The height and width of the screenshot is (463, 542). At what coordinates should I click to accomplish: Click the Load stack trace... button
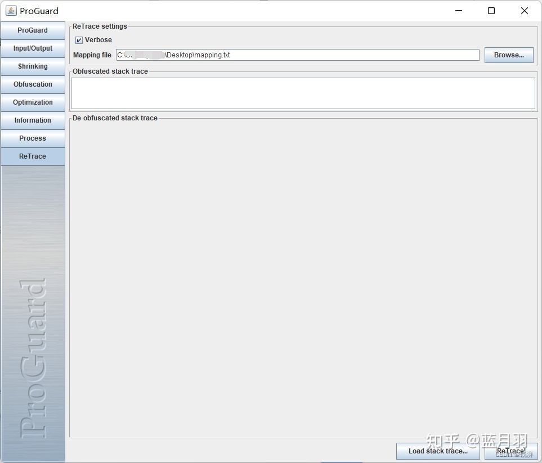pos(438,451)
